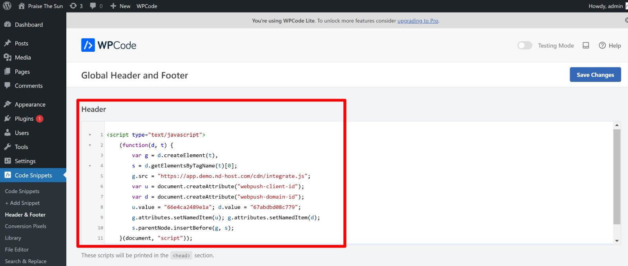Screen dimensions: 628x266
Task: Open Appearance menu in sidebar
Action: coord(30,105)
